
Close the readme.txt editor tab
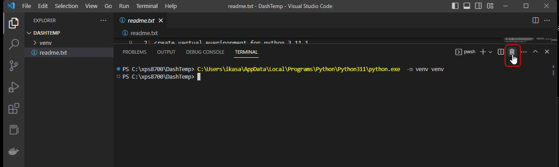[x=161, y=20]
